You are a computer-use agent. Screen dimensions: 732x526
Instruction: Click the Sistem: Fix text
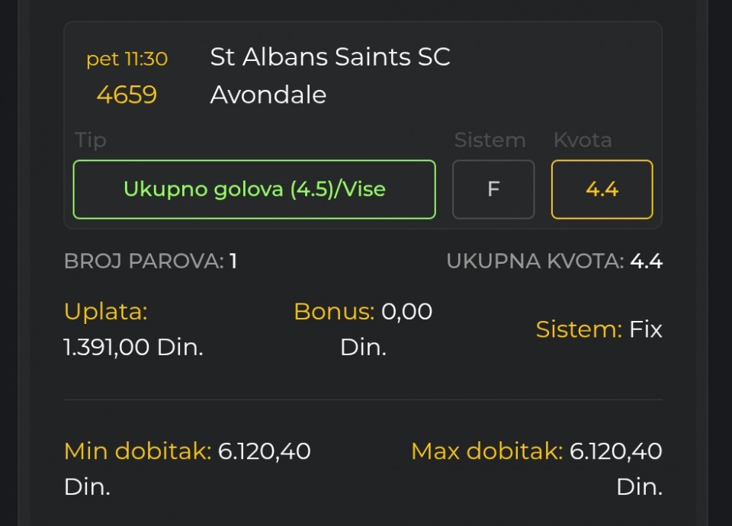pyautogui.click(x=599, y=329)
